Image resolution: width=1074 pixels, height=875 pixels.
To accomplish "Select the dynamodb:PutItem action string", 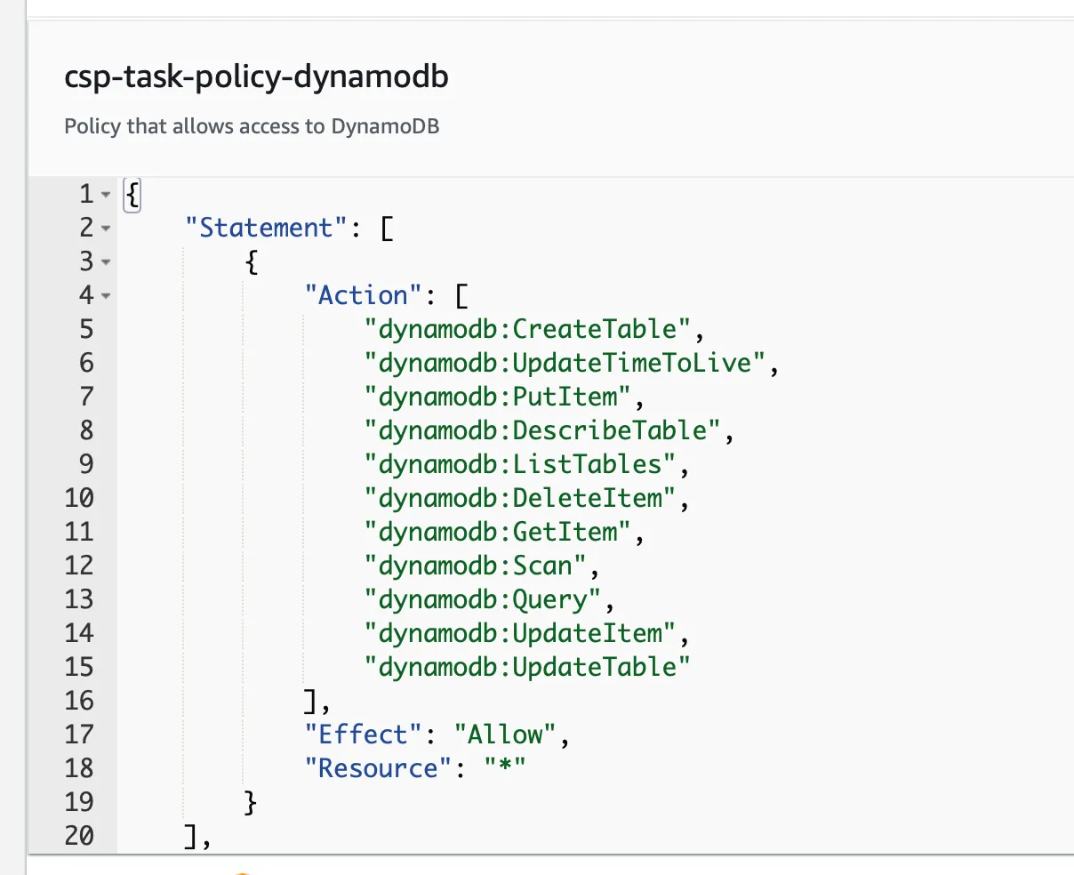I will pos(498,397).
